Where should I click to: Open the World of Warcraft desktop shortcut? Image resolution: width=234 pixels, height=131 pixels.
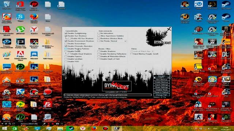(185, 19)
